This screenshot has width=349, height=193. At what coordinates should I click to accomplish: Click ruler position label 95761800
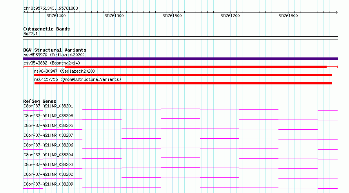(x=288, y=16)
